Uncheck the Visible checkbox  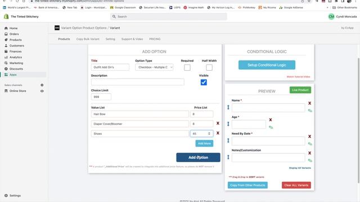click(204, 82)
